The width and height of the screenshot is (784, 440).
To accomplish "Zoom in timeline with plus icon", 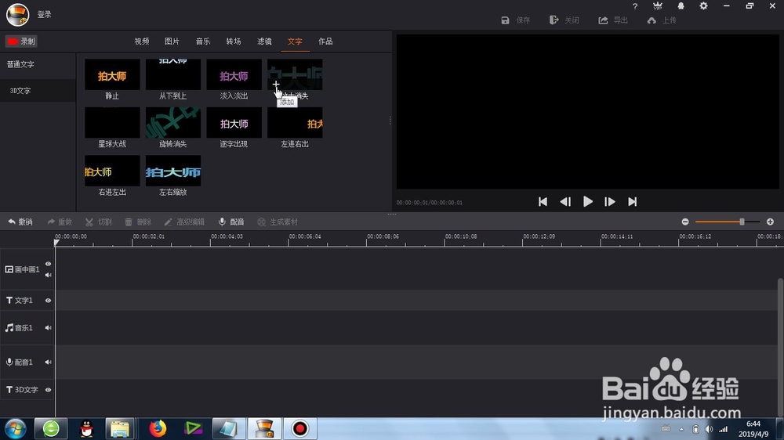I will pos(770,222).
